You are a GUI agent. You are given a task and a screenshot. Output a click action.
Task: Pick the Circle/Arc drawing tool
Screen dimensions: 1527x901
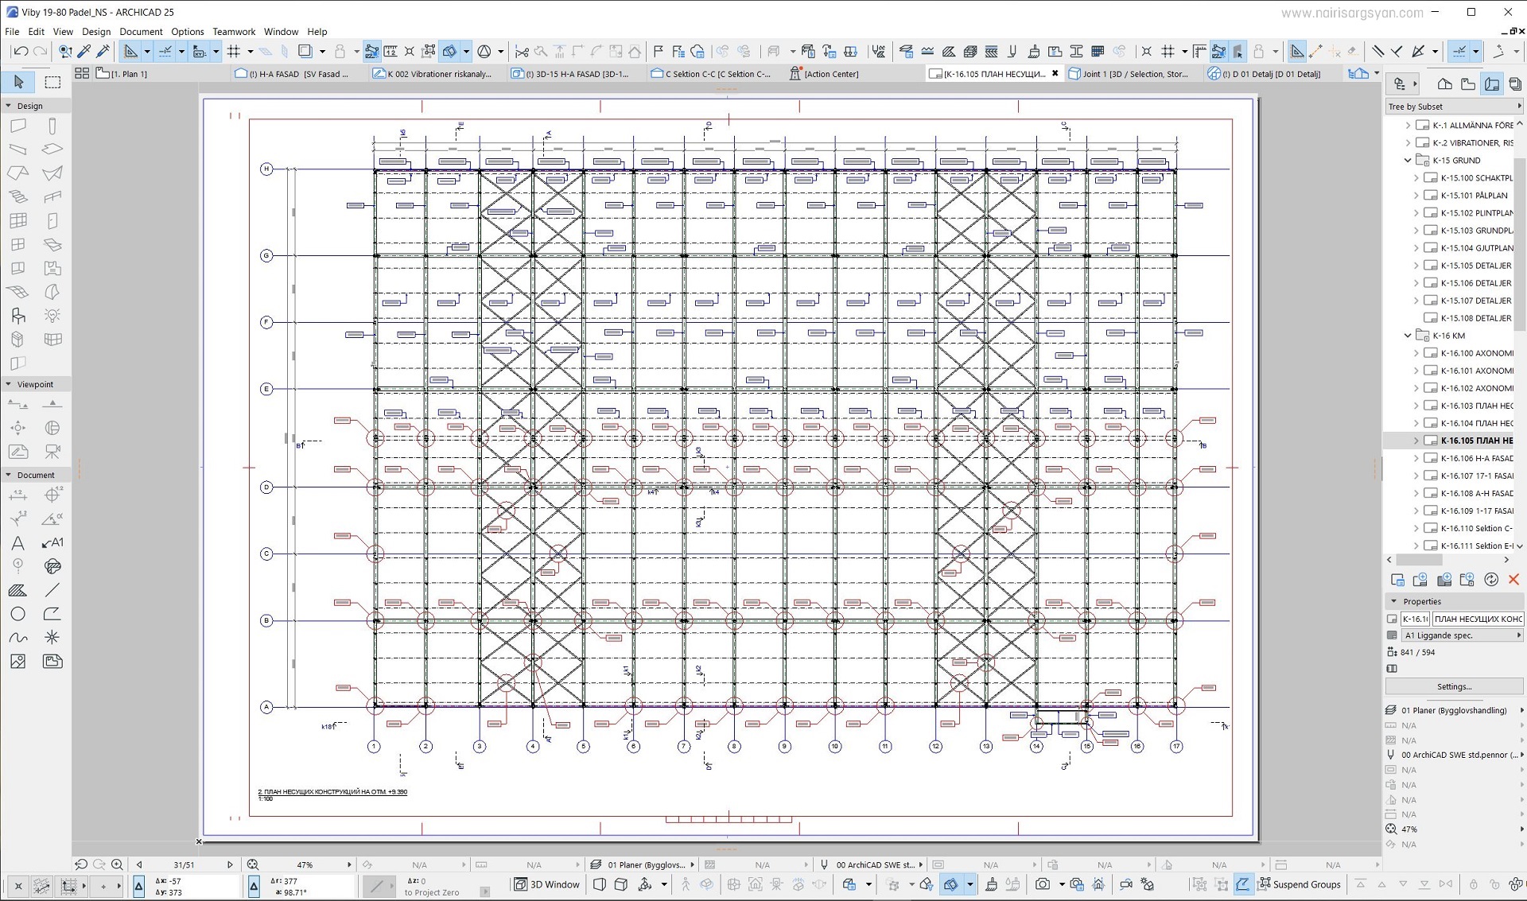[x=17, y=614]
